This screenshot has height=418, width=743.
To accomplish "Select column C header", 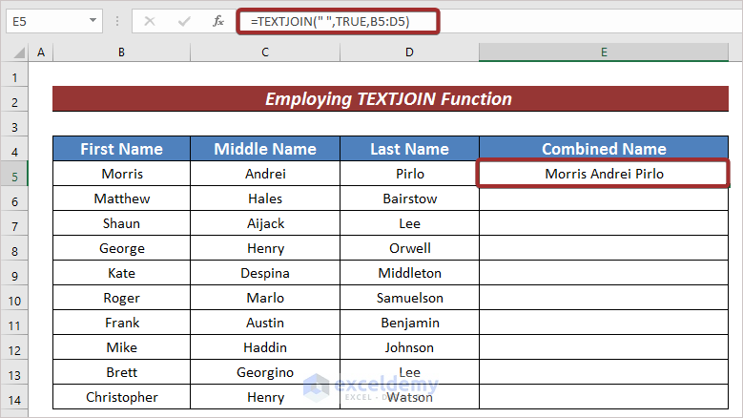I will coord(265,52).
